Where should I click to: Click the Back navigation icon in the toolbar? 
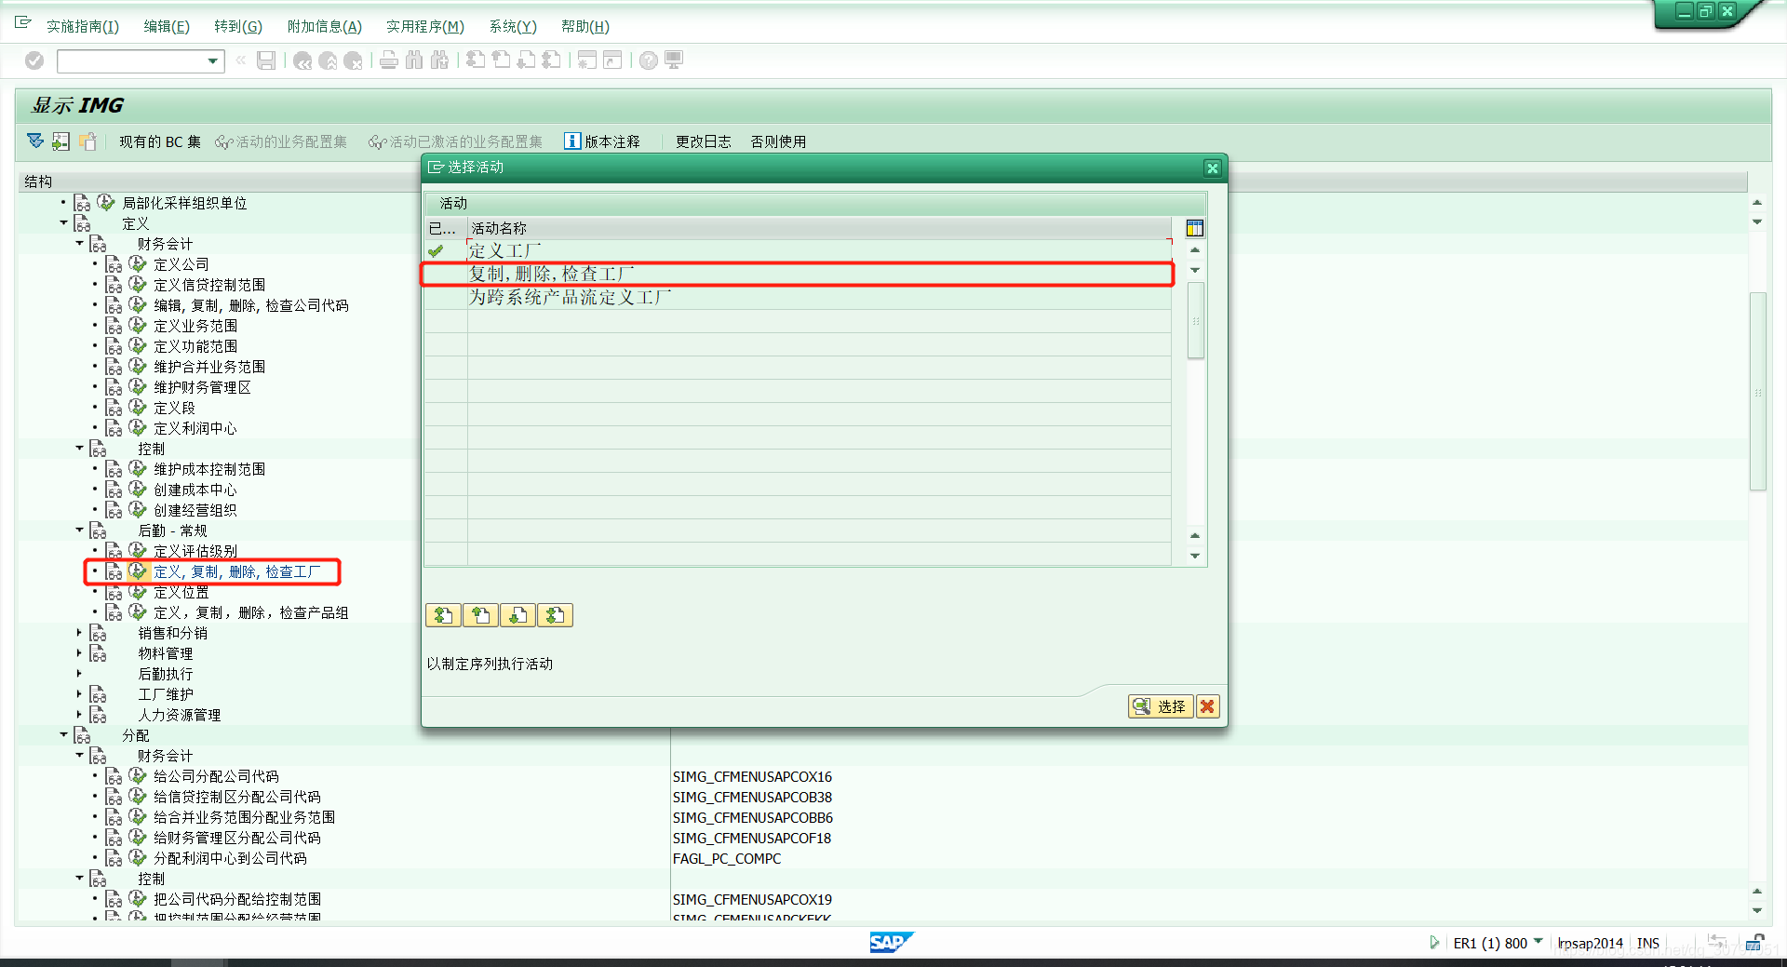[302, 60]
